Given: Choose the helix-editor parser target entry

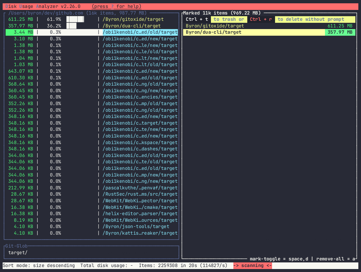Looking at the screenshot, I should 140,214.
